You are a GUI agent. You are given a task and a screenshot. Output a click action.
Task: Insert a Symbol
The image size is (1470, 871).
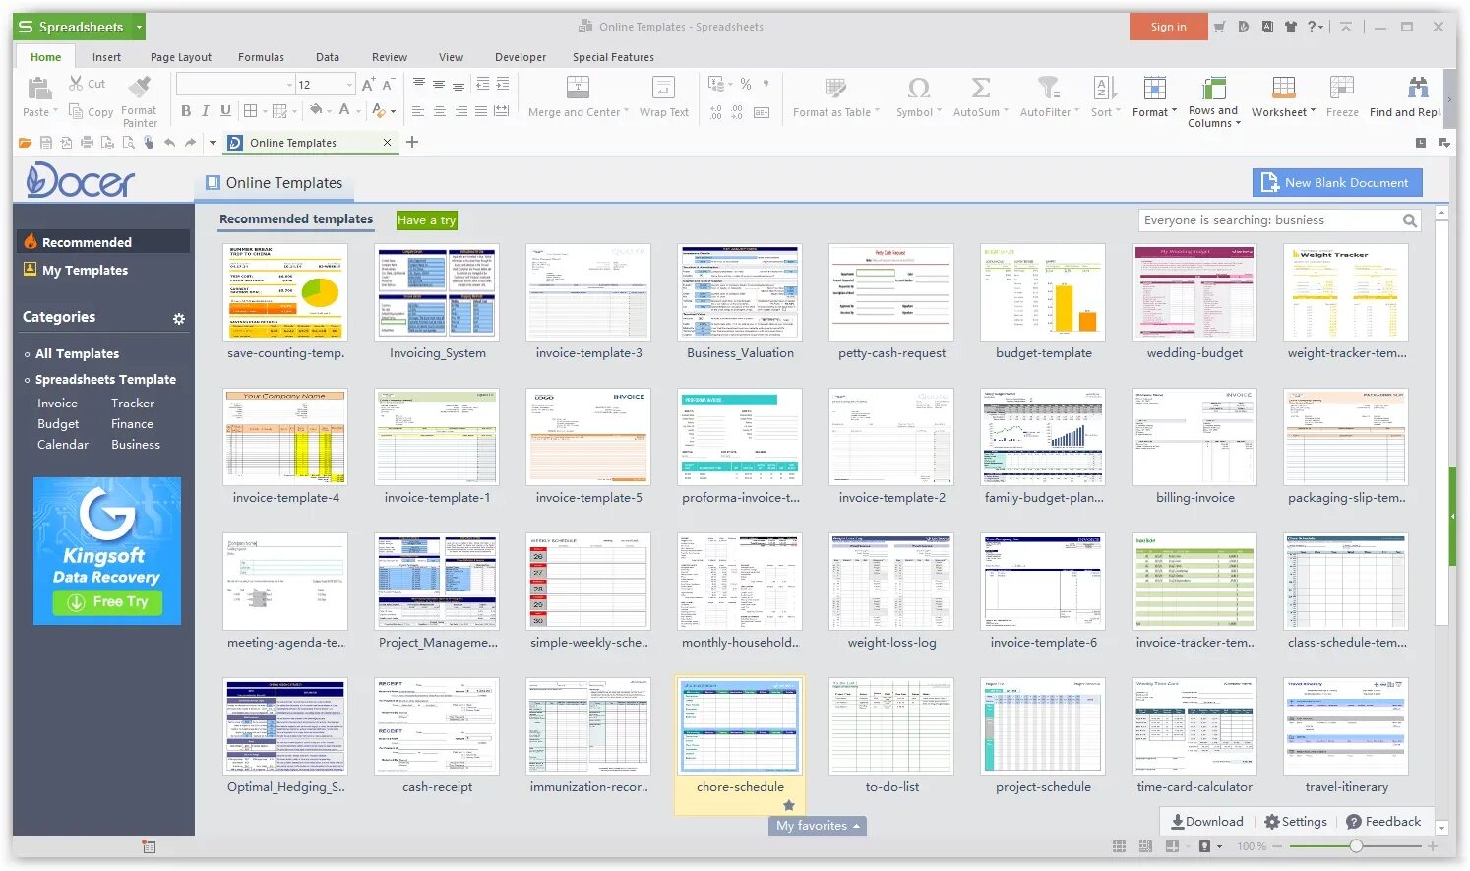(x=917, y=95)
